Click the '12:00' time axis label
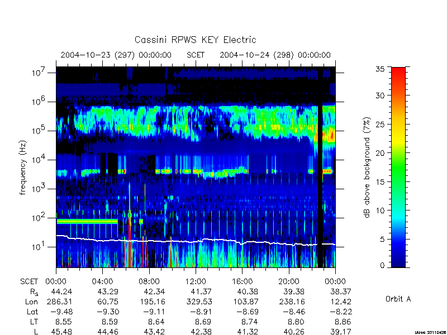447x335 pixels. (x=196, y=281)
